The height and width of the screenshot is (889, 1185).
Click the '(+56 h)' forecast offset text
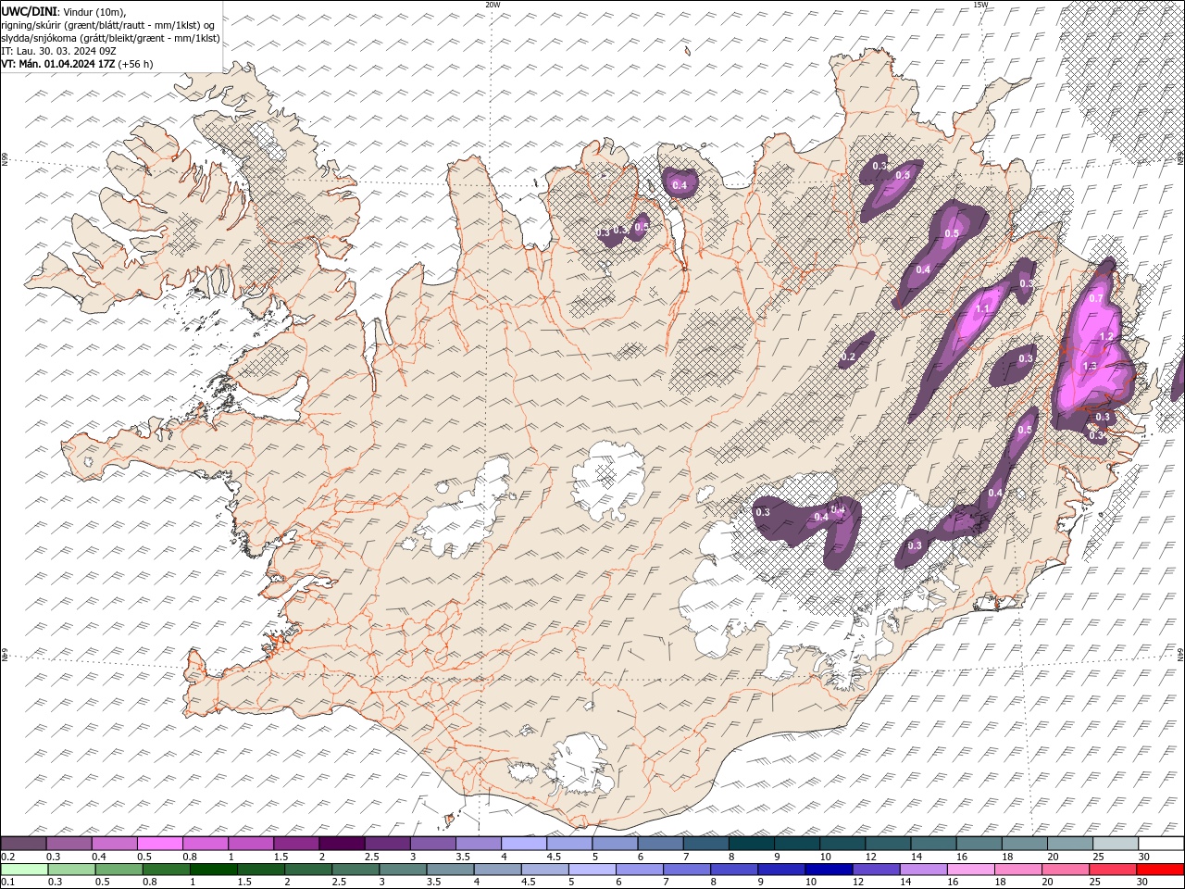(136, 64)
